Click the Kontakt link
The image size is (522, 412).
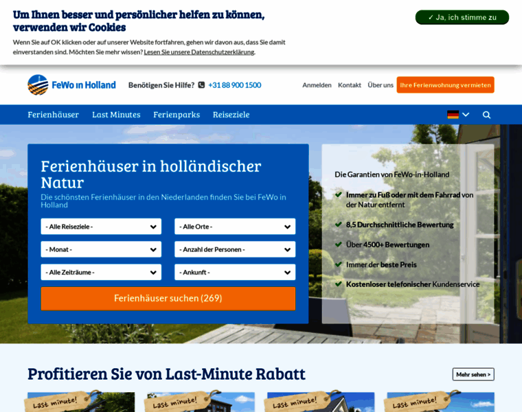pyautogui.click(x=350, y=85)
